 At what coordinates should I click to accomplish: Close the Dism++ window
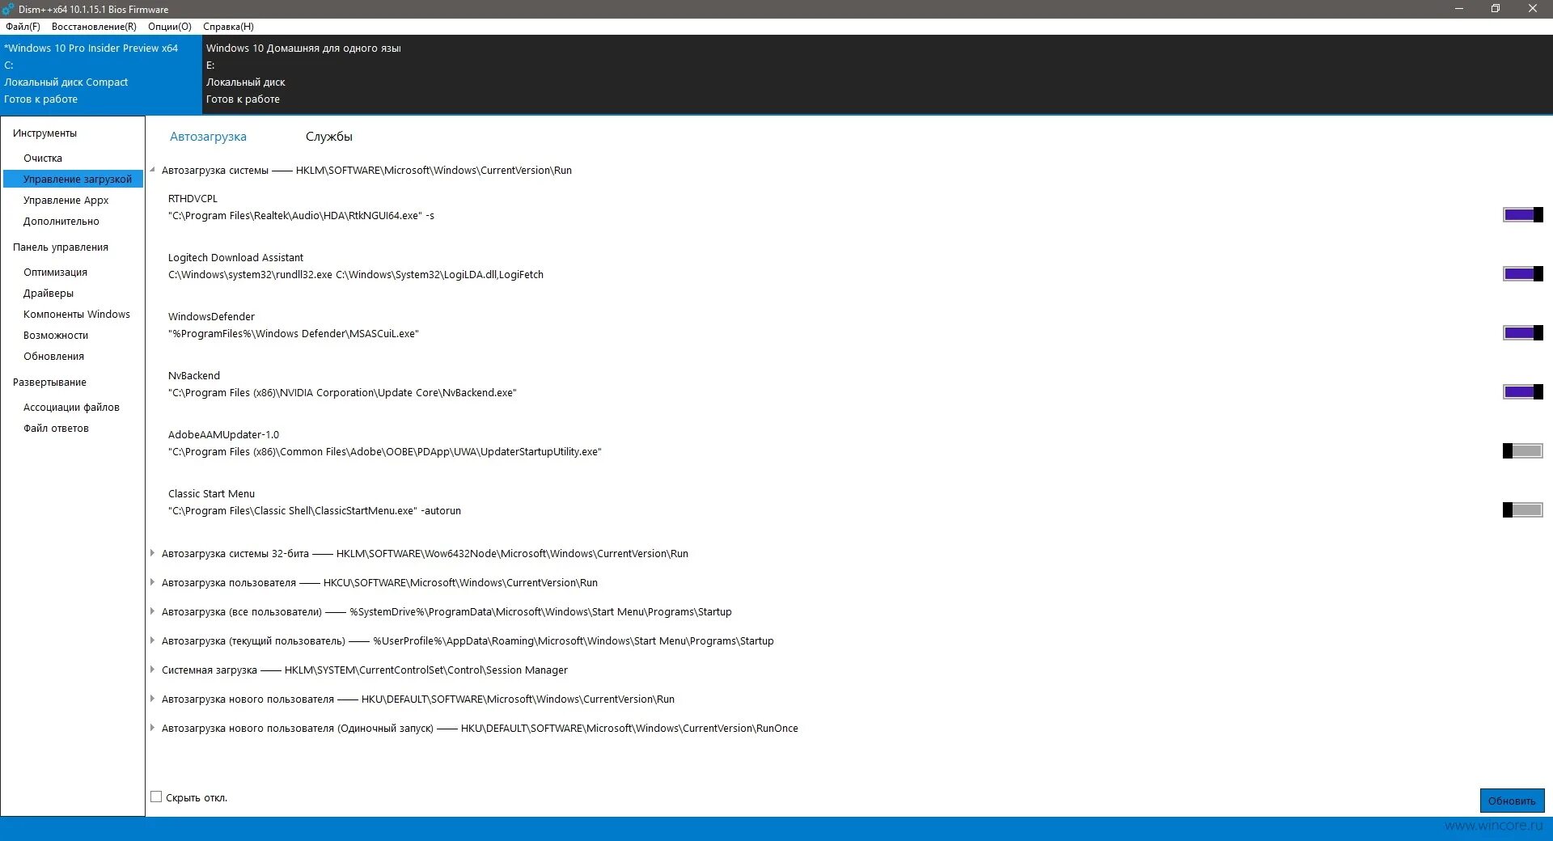[x=1533, y=9]
